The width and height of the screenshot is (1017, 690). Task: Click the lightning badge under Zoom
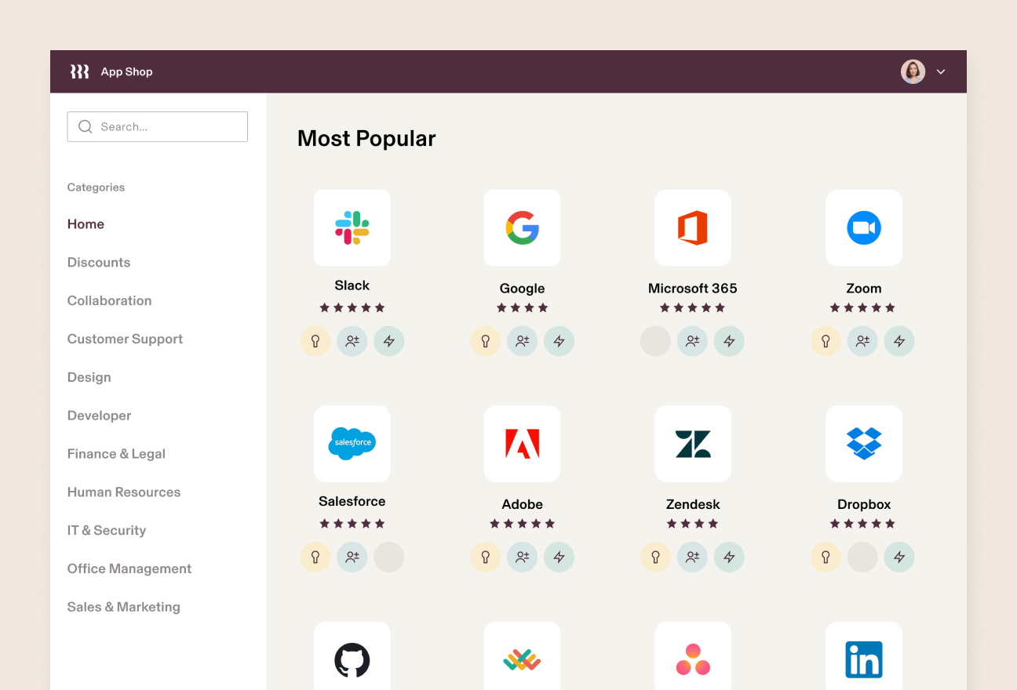coord(899,341)
